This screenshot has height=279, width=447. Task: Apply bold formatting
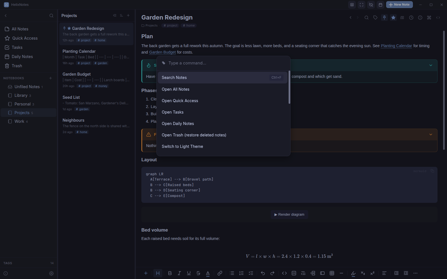170,273
